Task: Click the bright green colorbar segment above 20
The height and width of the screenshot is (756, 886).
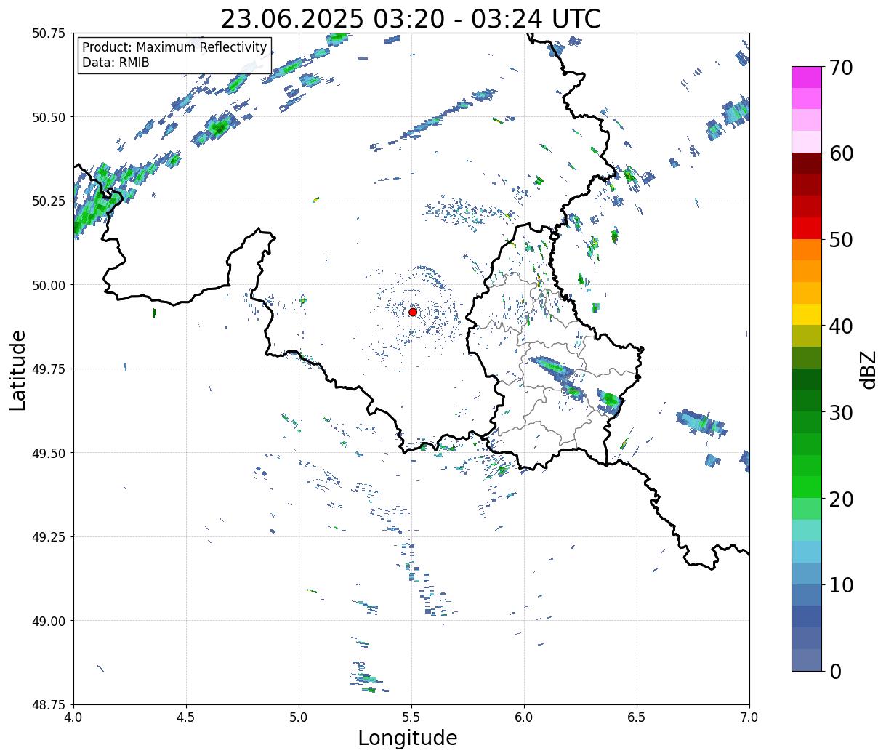Action: pyautogui.click(x=807, y=486)
